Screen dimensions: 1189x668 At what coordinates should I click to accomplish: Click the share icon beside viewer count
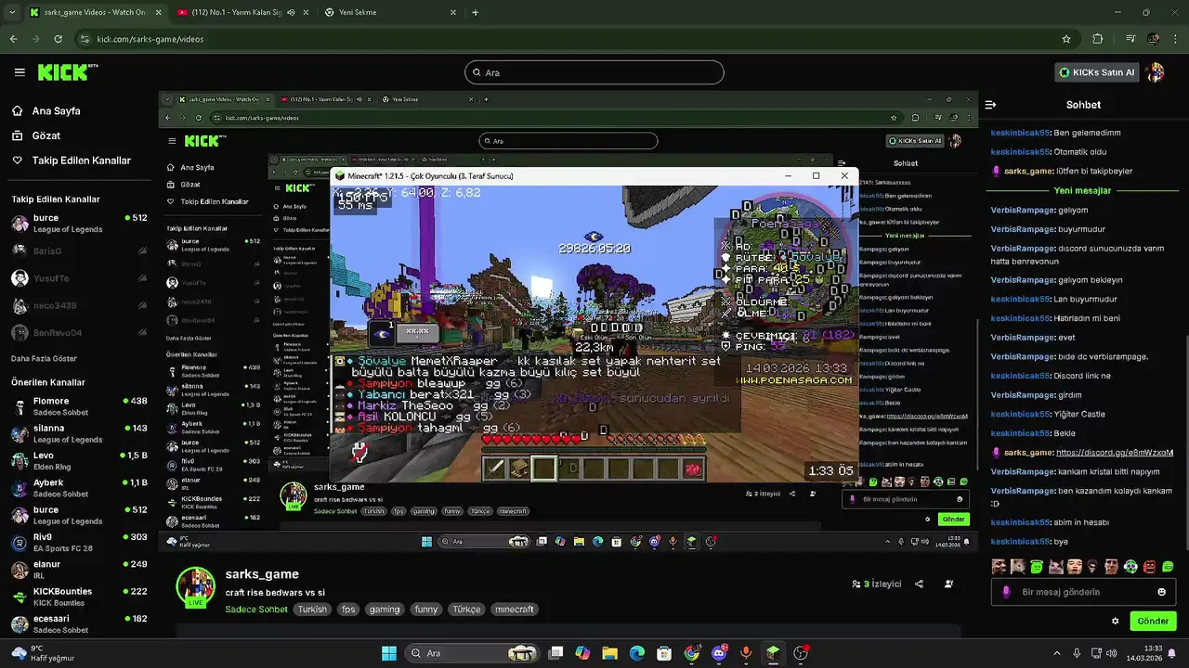point(919,584)
